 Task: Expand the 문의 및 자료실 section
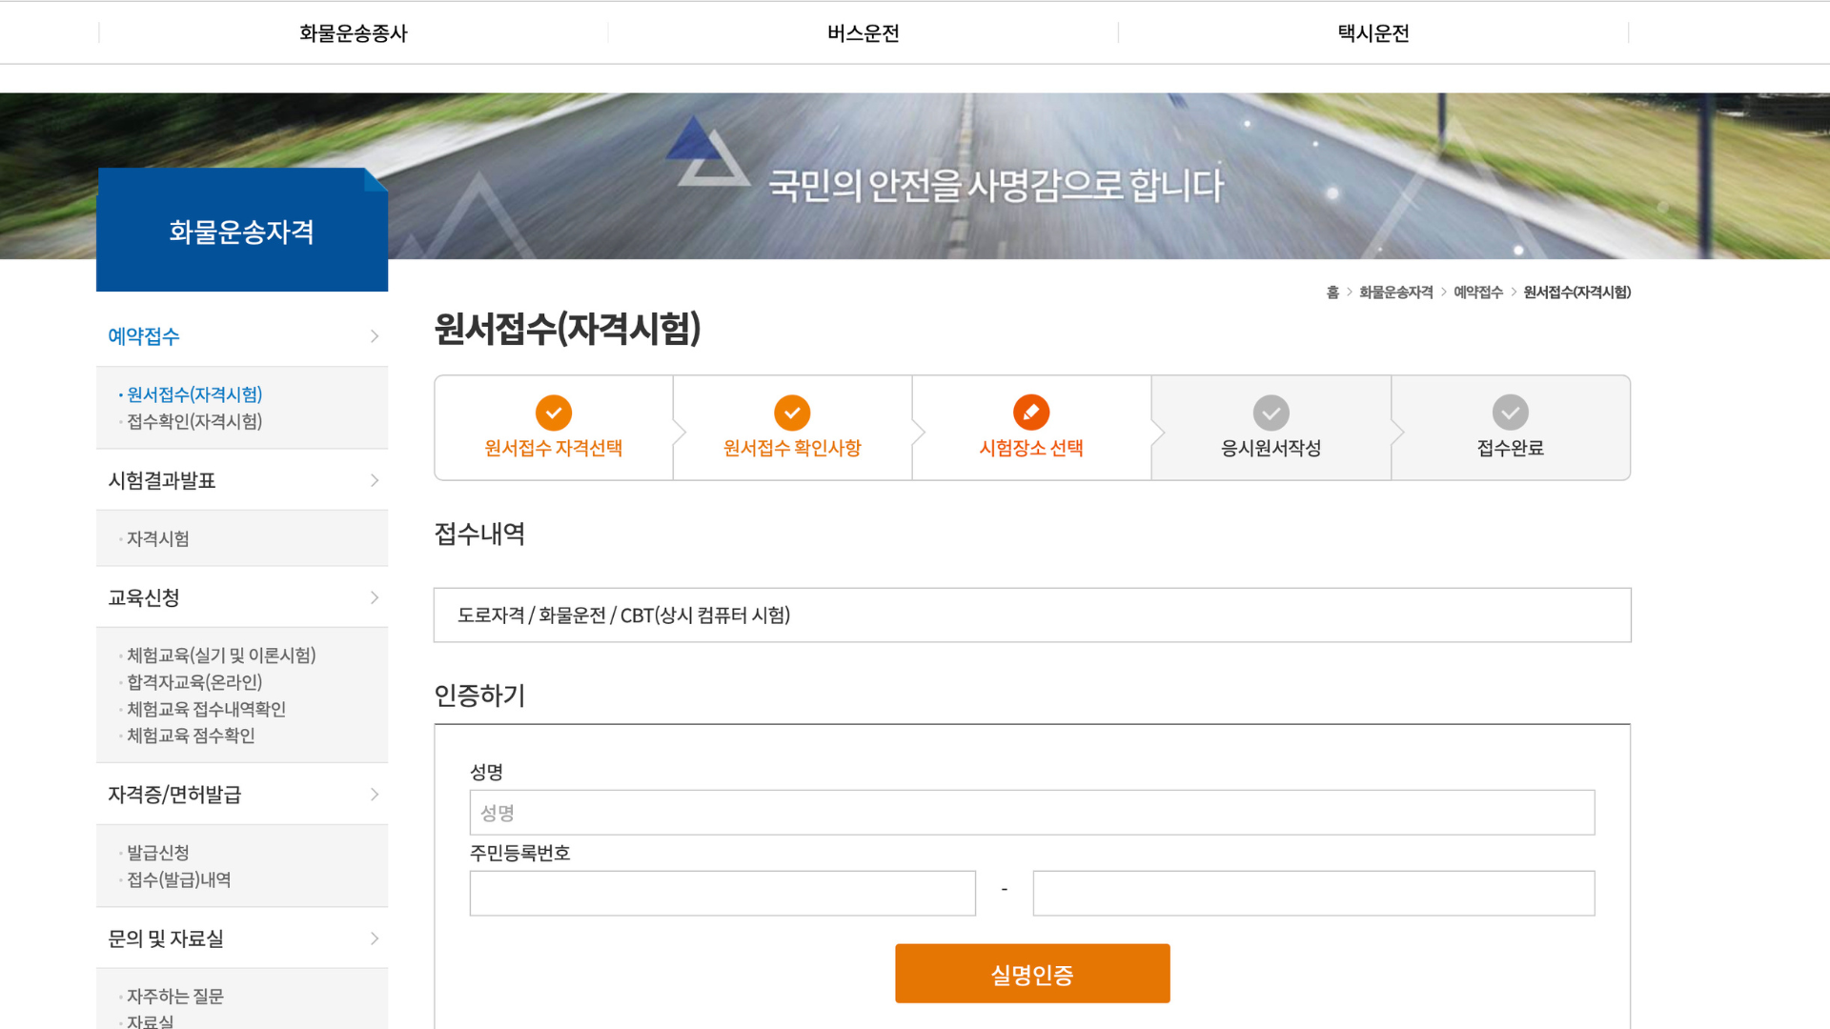(x=375, y=939)
